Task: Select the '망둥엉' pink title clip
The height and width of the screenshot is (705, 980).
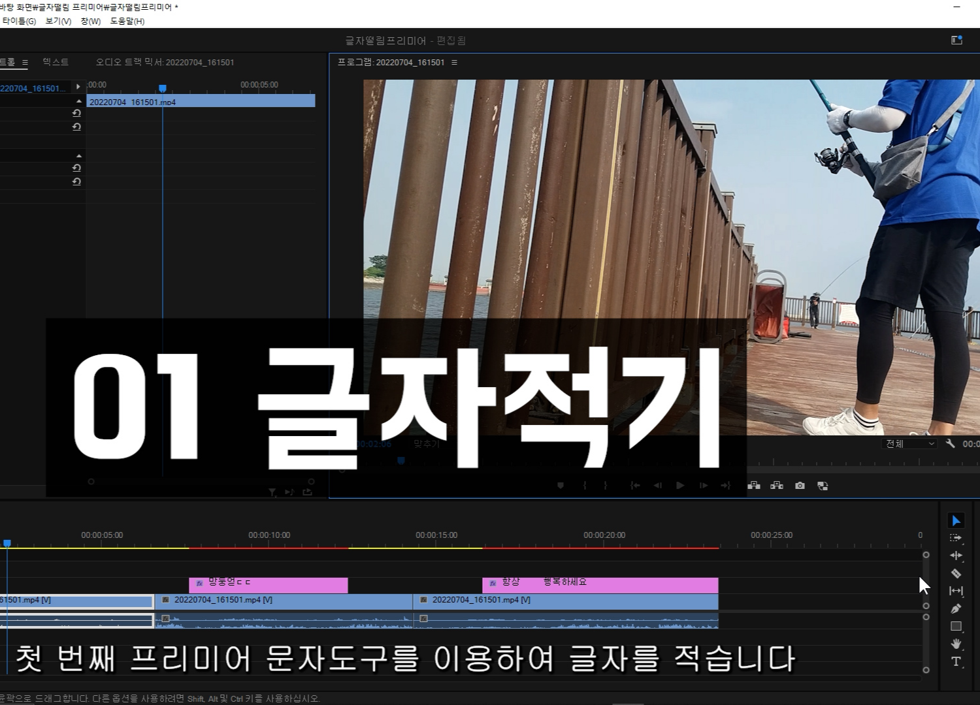Action: pyautogui.click(x=269, y=585)
